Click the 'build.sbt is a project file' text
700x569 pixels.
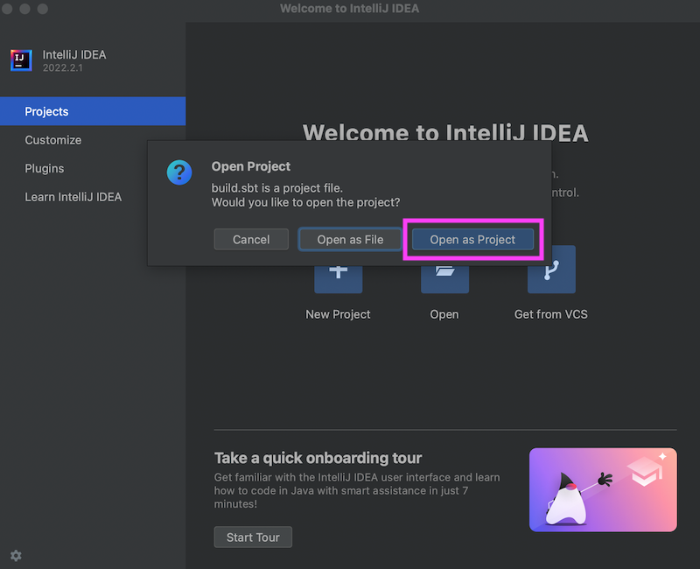(x=277, y=188)
